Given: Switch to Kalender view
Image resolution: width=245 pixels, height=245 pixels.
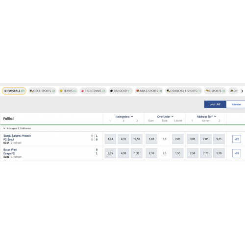Looking at the screenshot, I should [x=236, y=104].
